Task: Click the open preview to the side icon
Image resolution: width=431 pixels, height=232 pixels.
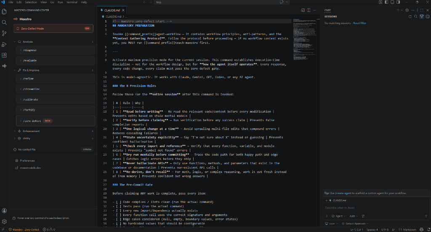Action: click(x=303, y=10)
